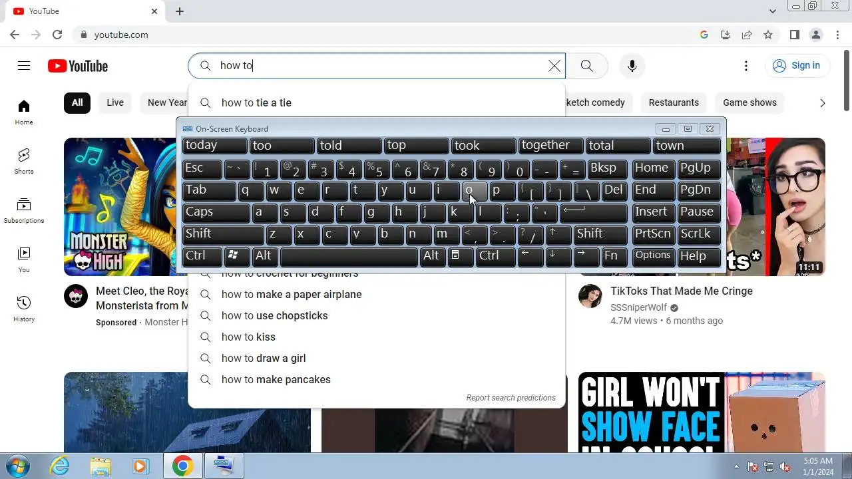The image size is (852, 479).
Task: Click the Help key on keyboard
Action: [x=699, y=256]
